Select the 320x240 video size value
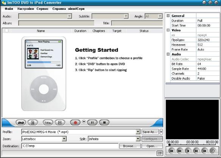This screenshot has height=158, width=221. click(x=208, y=40)
